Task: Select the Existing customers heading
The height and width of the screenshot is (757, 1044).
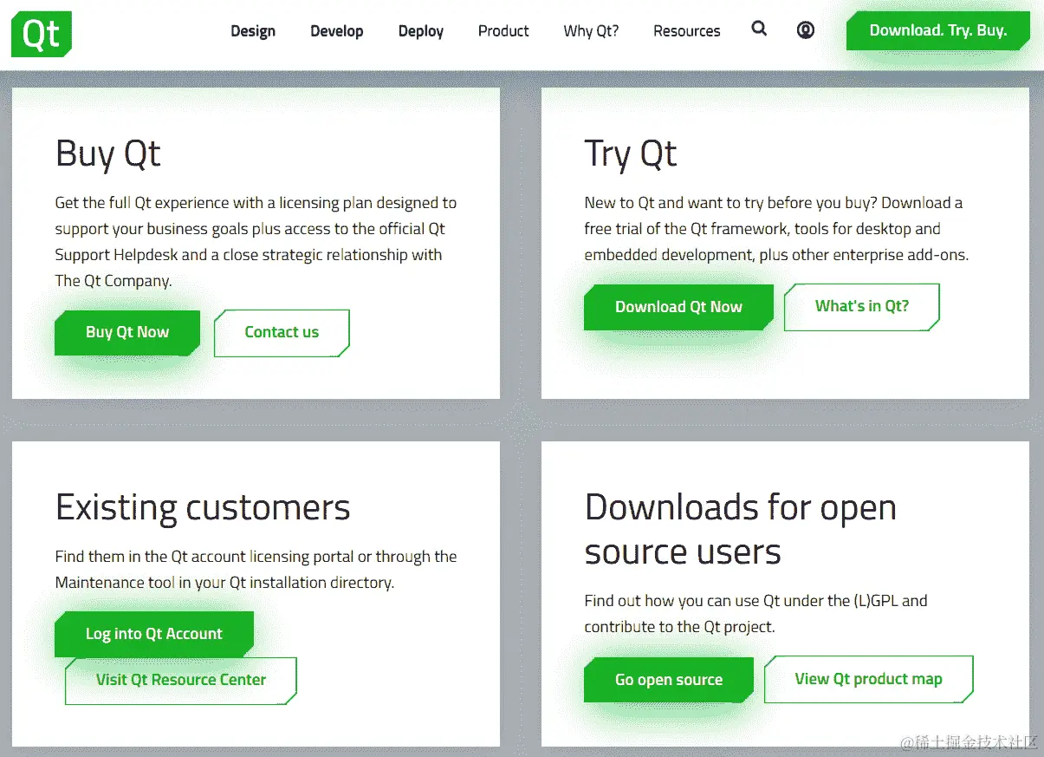Action: coord(203,507)
